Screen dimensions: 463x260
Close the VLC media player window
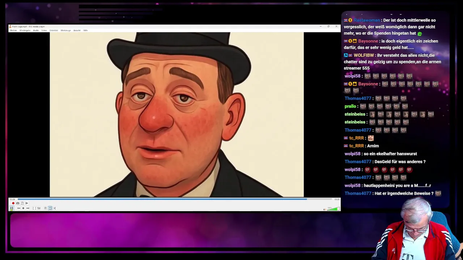click(336, 26)
